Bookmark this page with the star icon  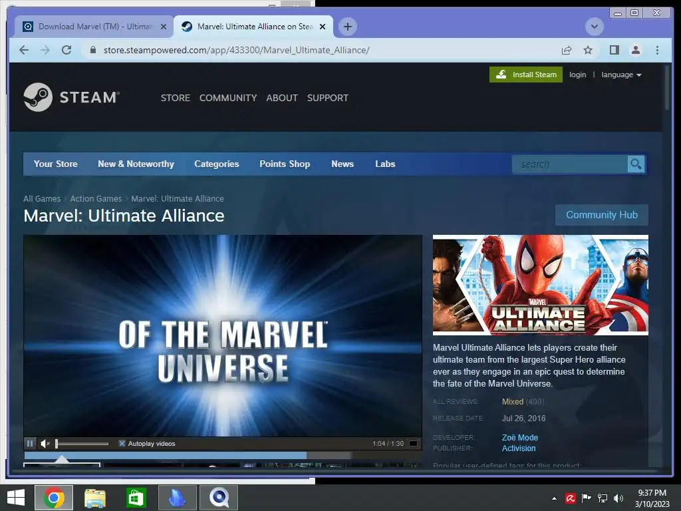click(x=588, y=50)
